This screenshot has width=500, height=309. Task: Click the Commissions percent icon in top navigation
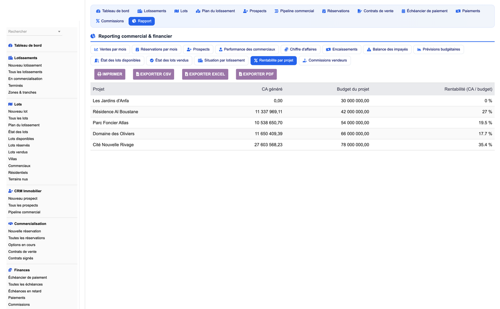pyautogui.click(x=98, y=21)
